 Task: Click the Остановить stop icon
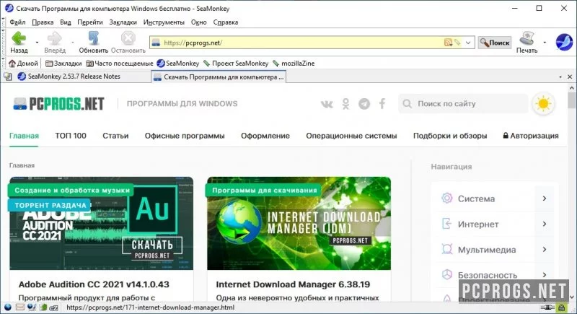128,38
